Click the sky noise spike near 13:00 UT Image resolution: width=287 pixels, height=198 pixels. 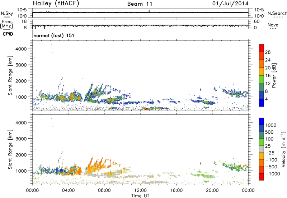149,11
